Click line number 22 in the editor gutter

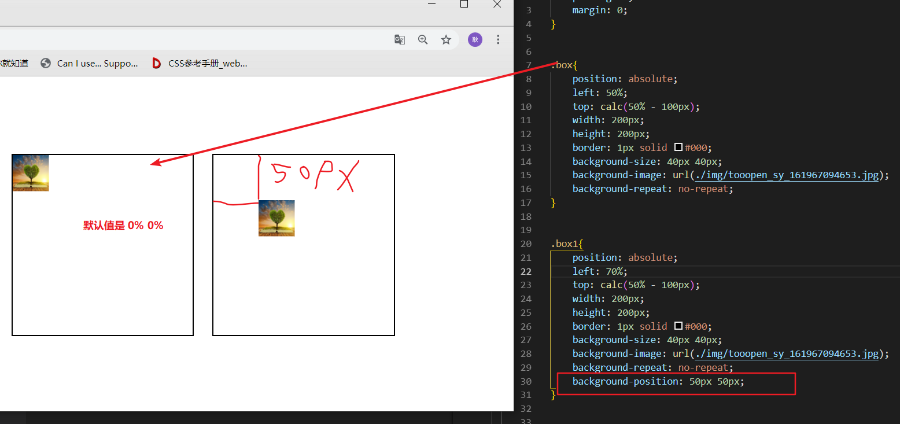(x=526, y=271)
